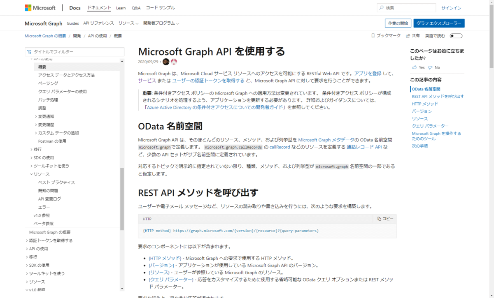Jump to REST API メソッドを呼び出す section
Screen dimensions: 494x298
[x=438, y=96]
